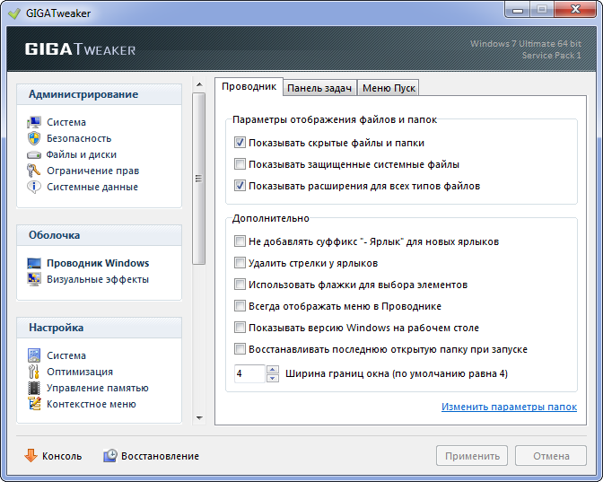The width and height of the screenshot is (603, 482).
Task: Uncheck Показывать скрытые файлы и папки
Action: [x=240, y=143]
